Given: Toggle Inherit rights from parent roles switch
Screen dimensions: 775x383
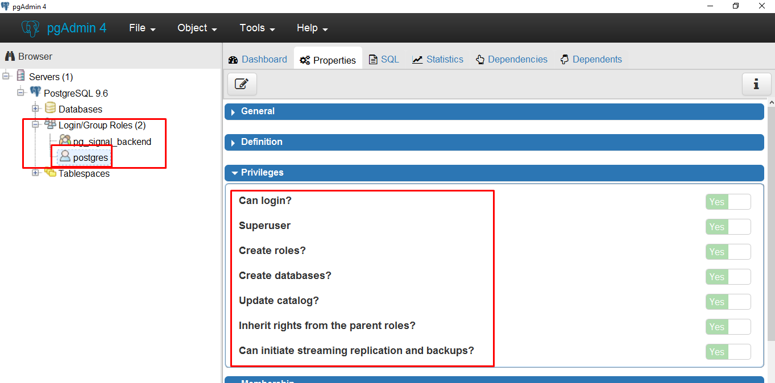Looking at the screenshot, I should click(x=728, y=327).
